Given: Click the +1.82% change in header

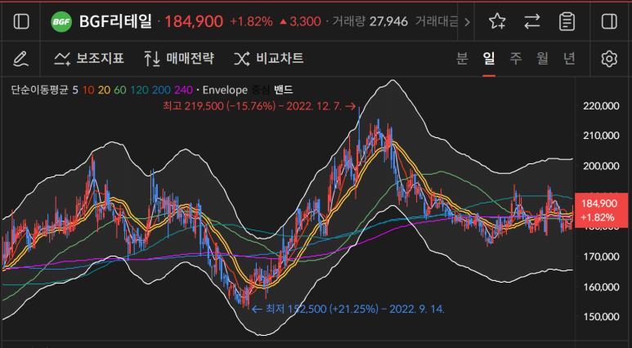Looking at the screenshot, I should [251, 22].
